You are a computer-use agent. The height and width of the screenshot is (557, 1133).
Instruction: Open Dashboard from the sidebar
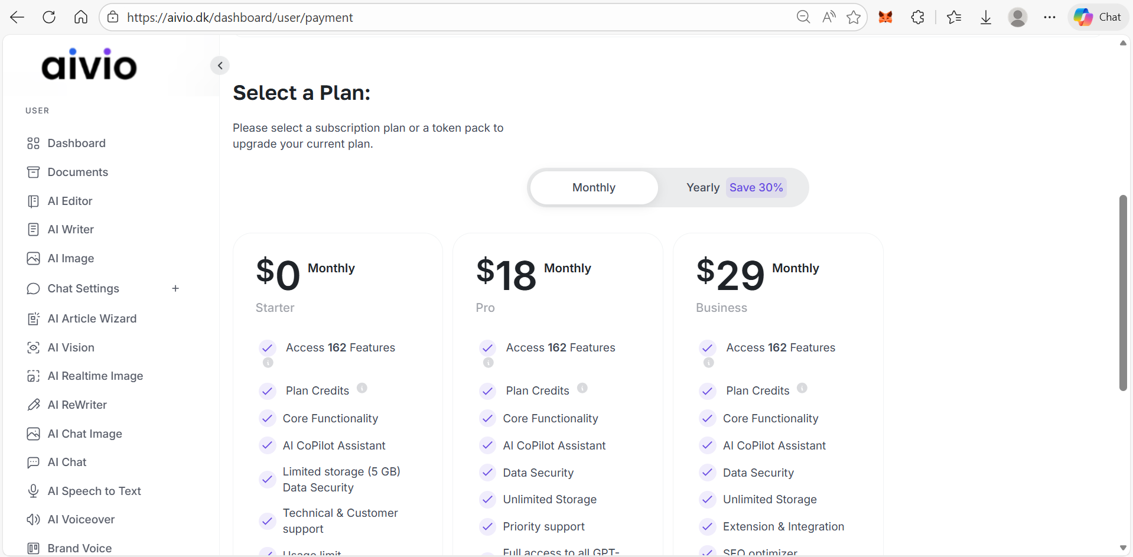[76, 143]
